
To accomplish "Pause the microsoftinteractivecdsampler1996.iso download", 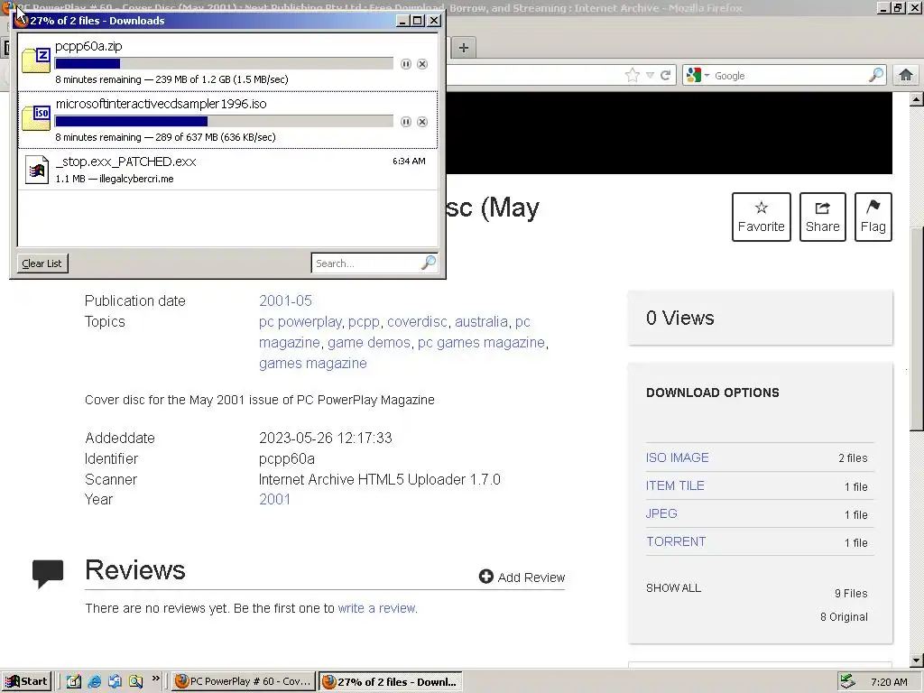I will tap(405, 122).
